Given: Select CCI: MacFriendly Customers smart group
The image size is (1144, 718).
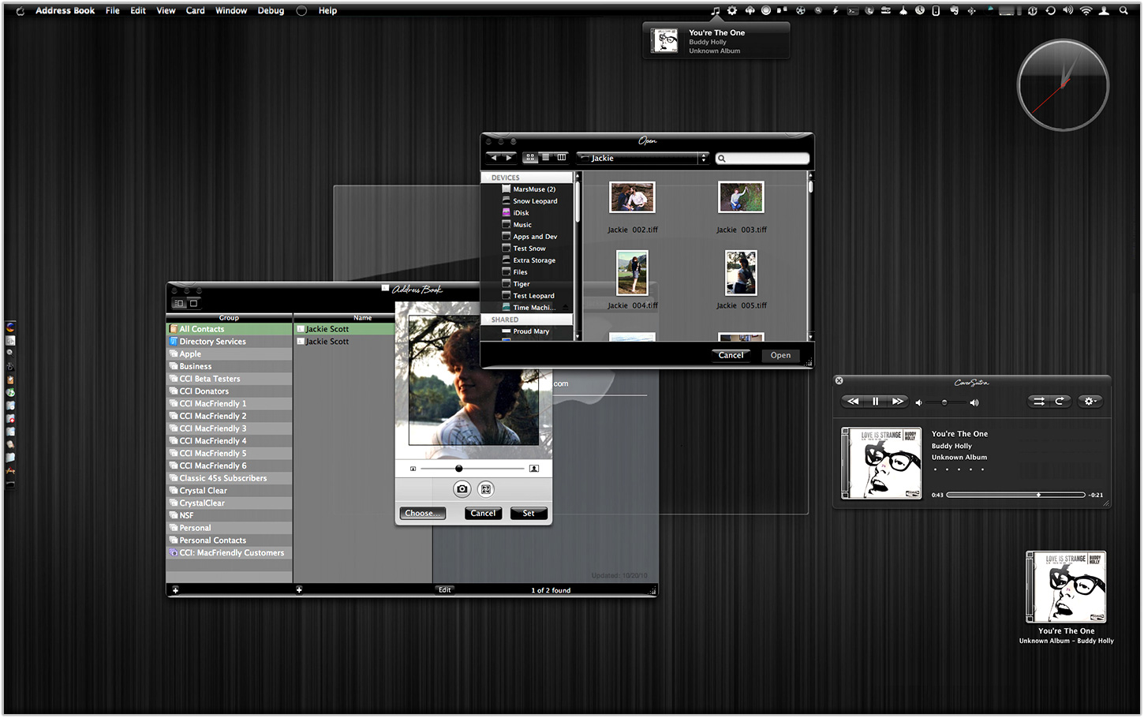Looking at the screenshot, I should (x=229, y=553).
